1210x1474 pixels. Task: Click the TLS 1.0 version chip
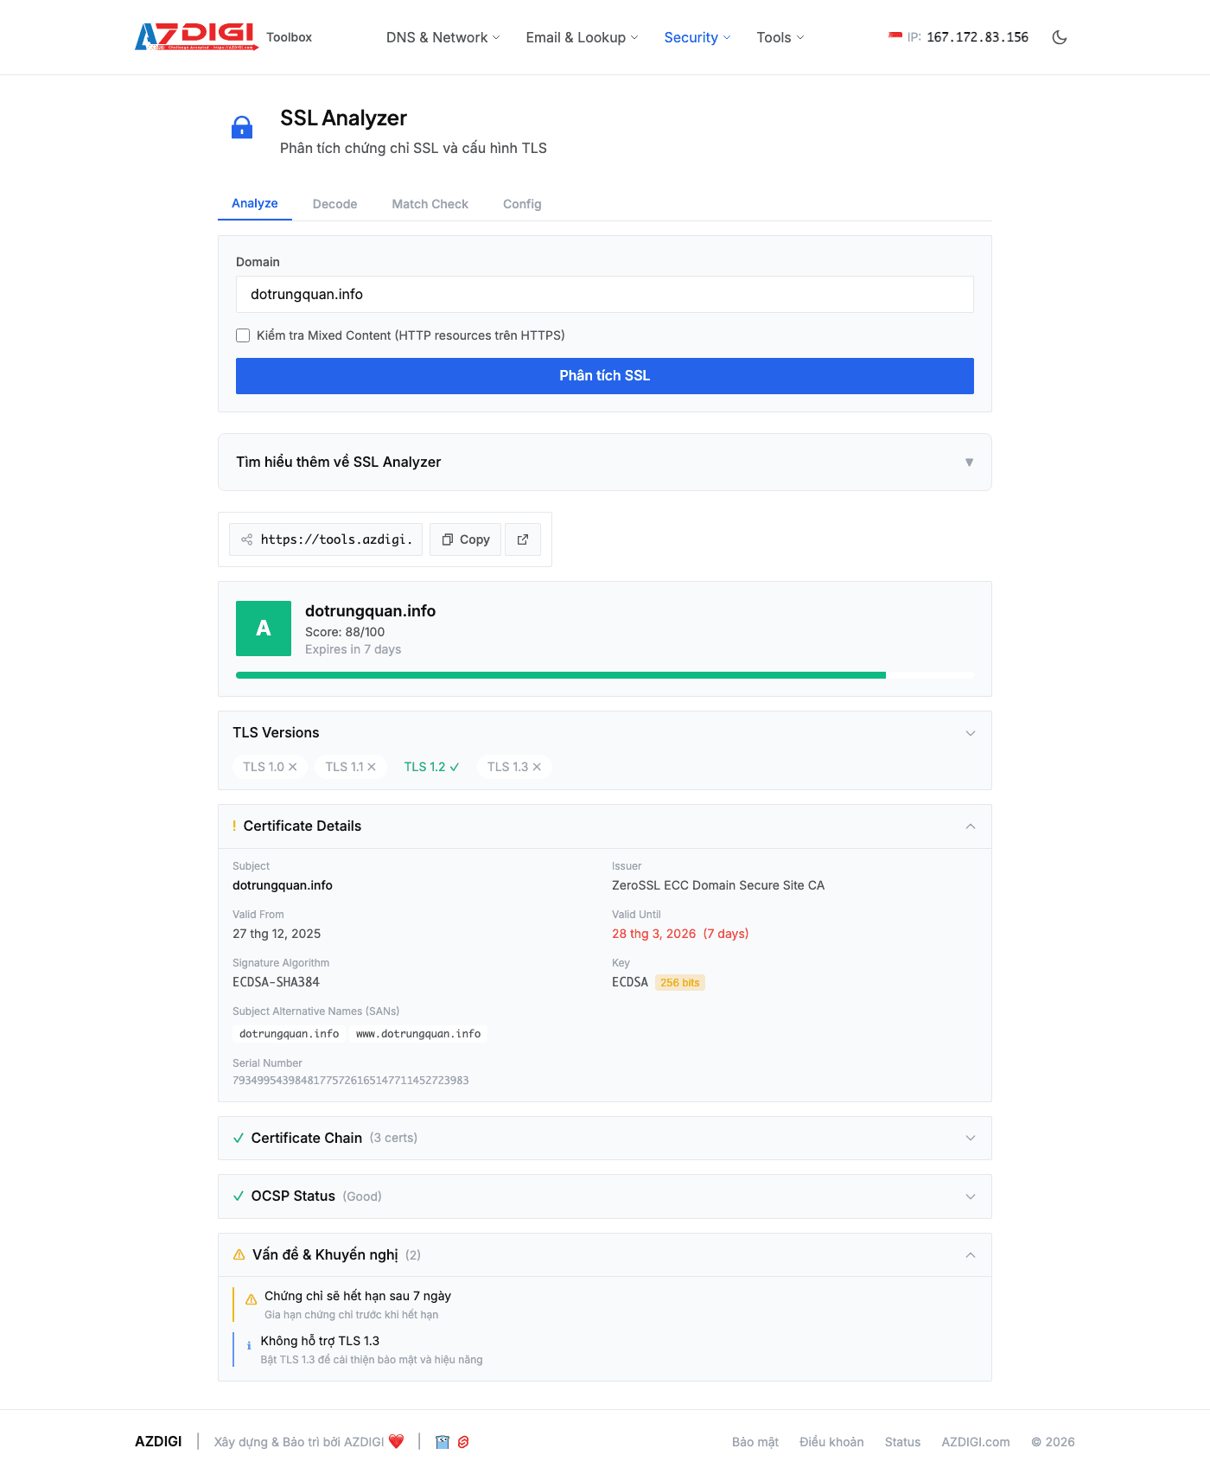[270, 767]
